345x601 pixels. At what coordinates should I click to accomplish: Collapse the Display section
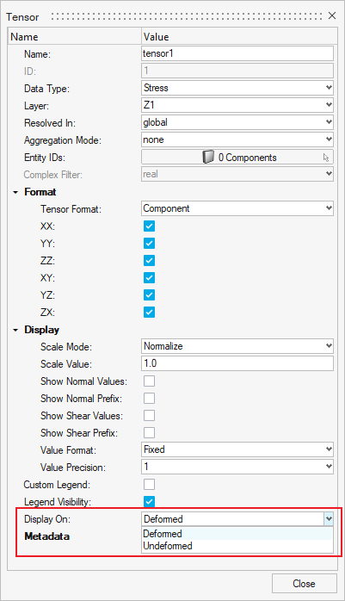pos(15,330)
